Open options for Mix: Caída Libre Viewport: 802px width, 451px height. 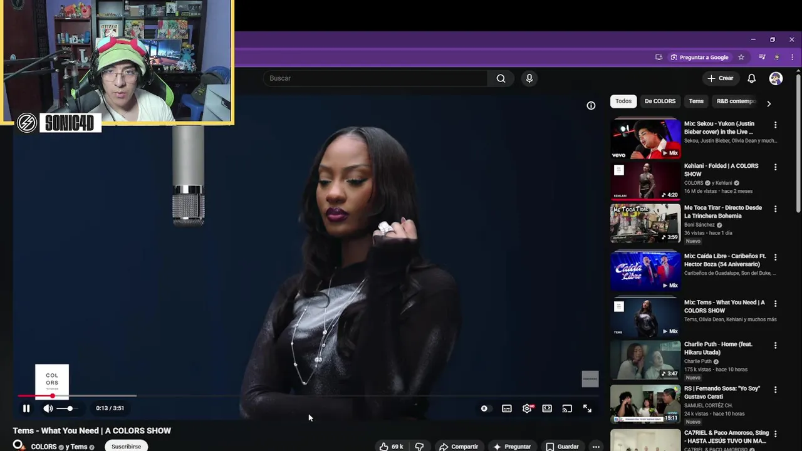(x=776, y=257)
